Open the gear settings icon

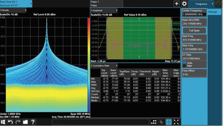pos(184,4)
